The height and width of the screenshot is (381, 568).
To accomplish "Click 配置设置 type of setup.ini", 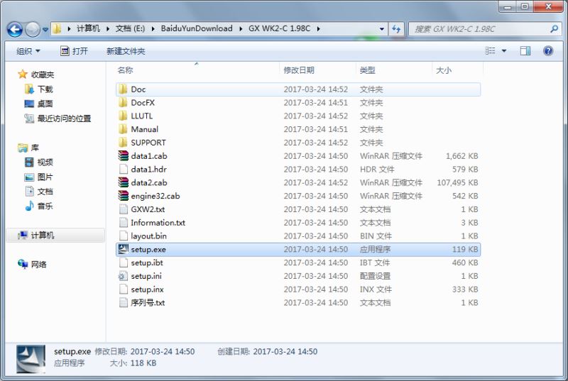I will tap(375, 276).
